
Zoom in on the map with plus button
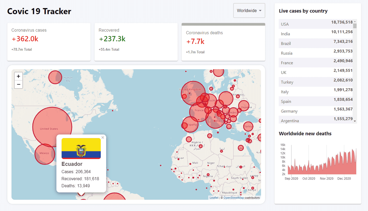tap(18, 76)
